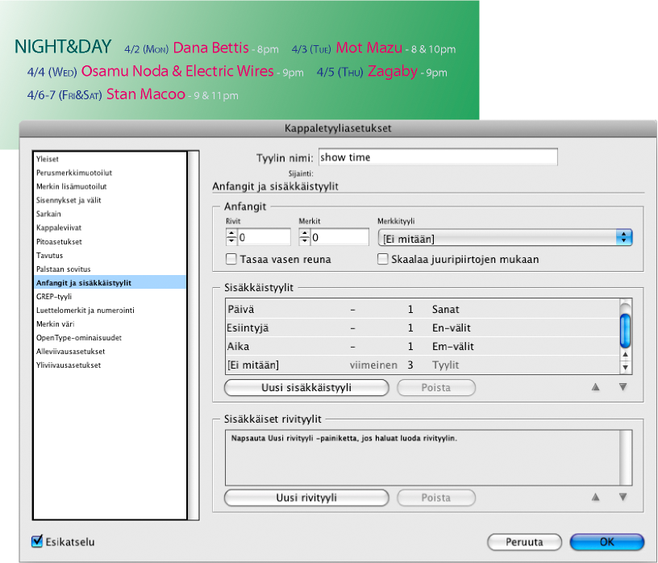This screenshot has height=563, width=658.
Task: Move nested style down with upper arrow icon
Action: pyautogui.click(x=623, y=387)
